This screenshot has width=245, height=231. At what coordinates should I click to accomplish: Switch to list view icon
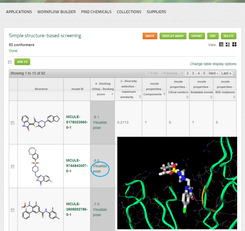(x=228, y=44)
